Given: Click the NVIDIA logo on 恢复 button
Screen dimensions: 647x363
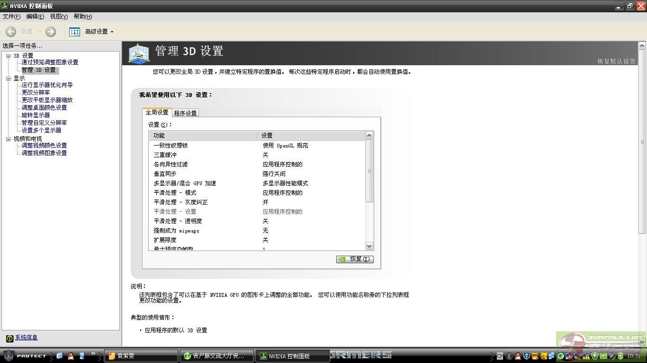Looking at the screenshot, I should [342, 259].
